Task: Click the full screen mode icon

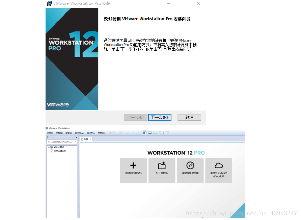Action: coord(155,133)
